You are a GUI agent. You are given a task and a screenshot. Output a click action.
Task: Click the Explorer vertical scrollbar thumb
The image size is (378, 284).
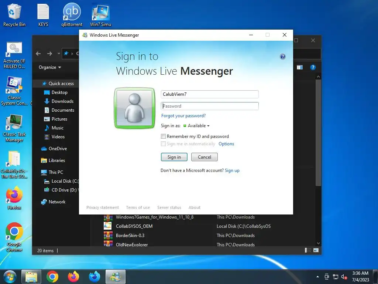(318, 133)
